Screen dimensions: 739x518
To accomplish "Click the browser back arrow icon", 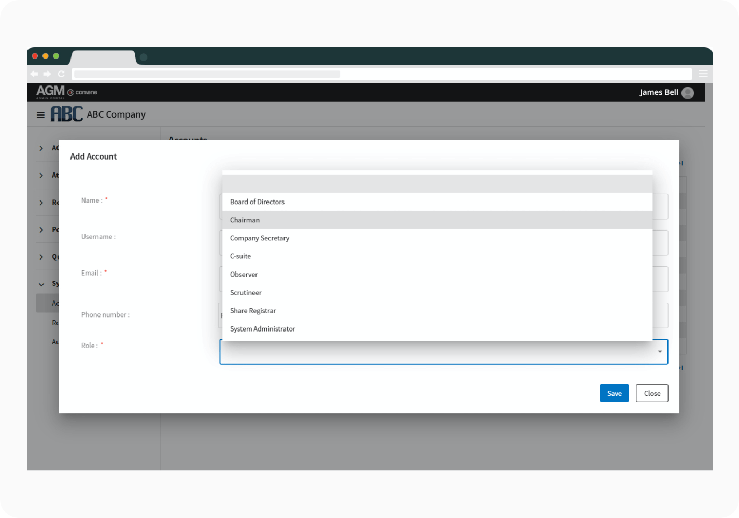I will 34,74.
